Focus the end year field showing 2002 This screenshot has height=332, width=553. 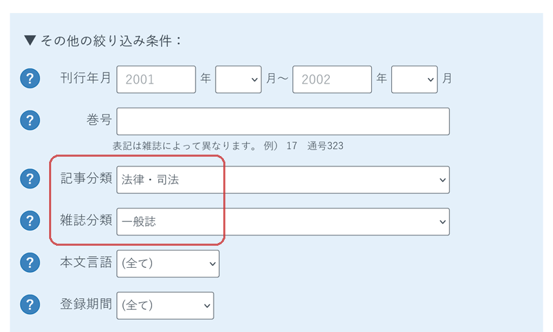pyautogui.click(x=332, y=79)
